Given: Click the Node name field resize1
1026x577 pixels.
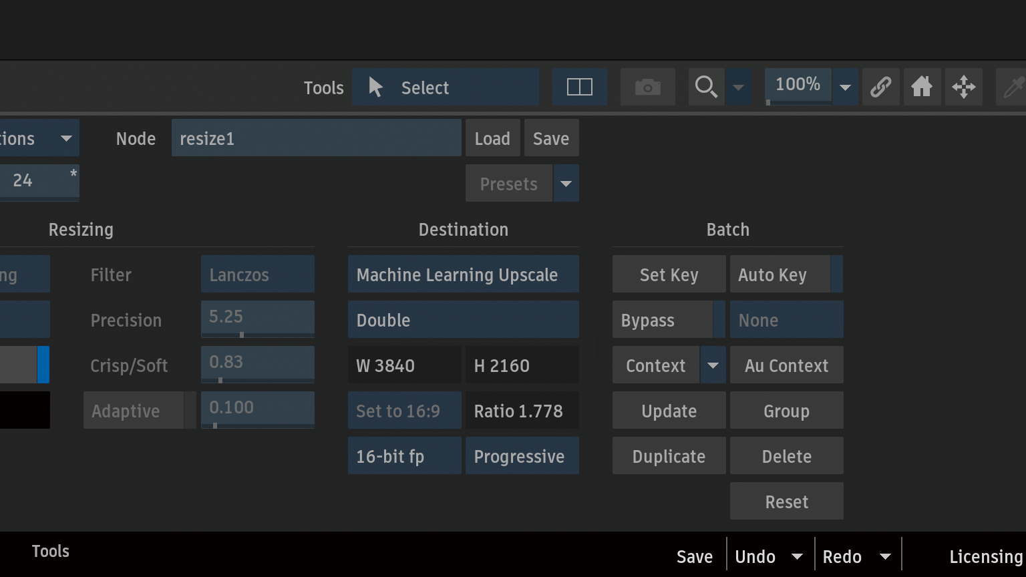Looking at the screenshot, I should pyautogui.click(x=316, y=138).
